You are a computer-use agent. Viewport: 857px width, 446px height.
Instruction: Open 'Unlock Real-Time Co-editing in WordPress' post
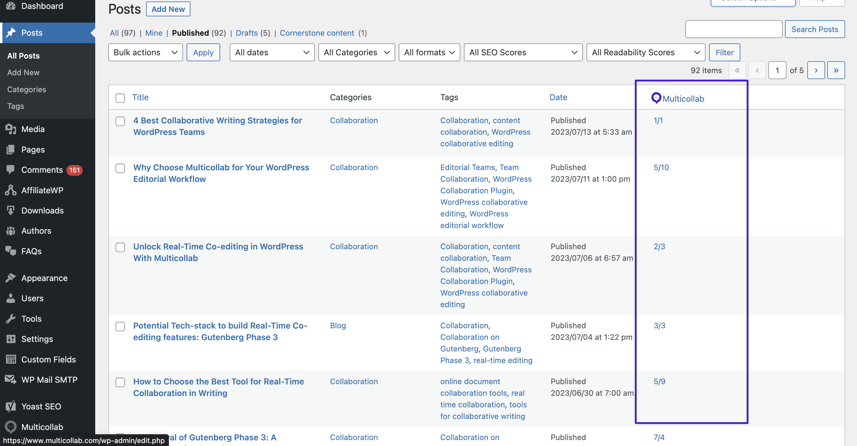point(218,252)
